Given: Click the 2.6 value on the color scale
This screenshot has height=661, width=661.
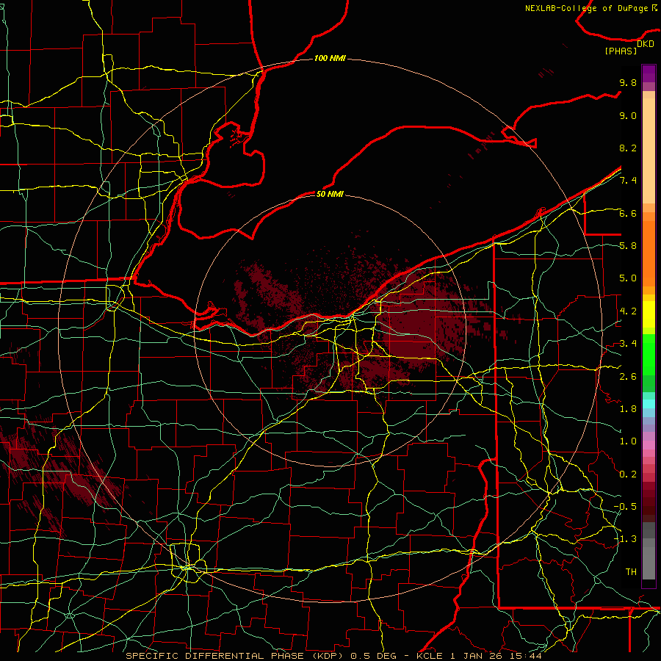Looking at the screenshot, I should click(628, 377).
